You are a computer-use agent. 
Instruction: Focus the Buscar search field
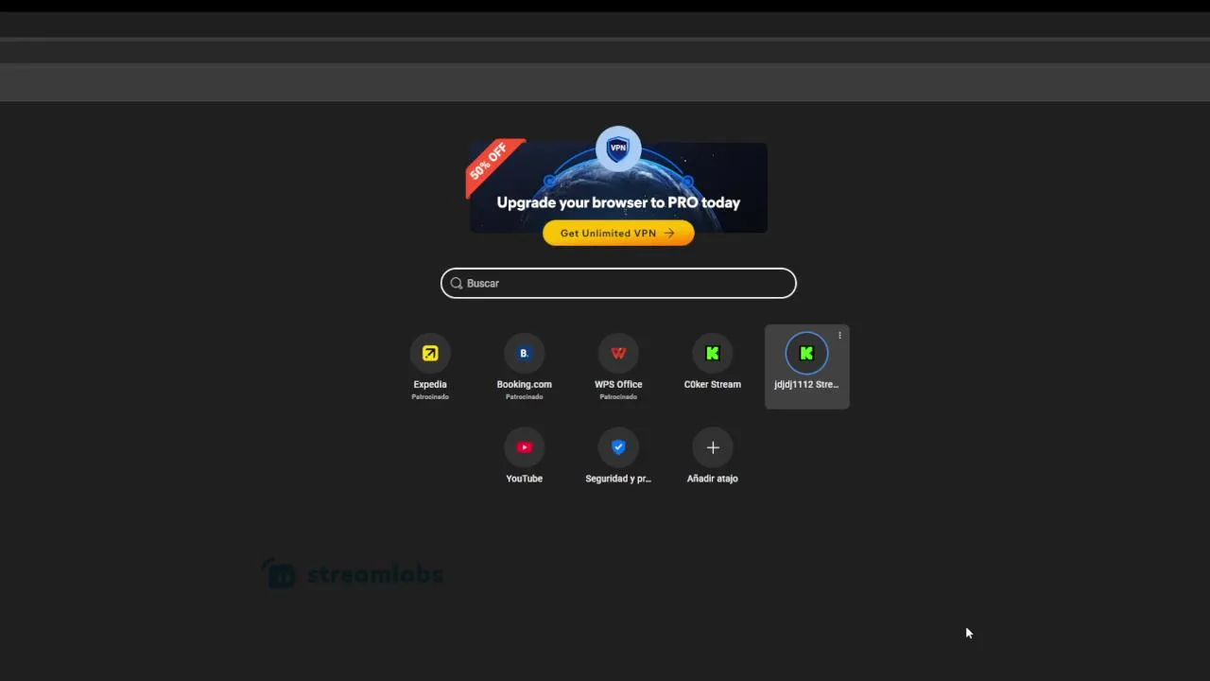pyautogui.click(x=618, y=283)
